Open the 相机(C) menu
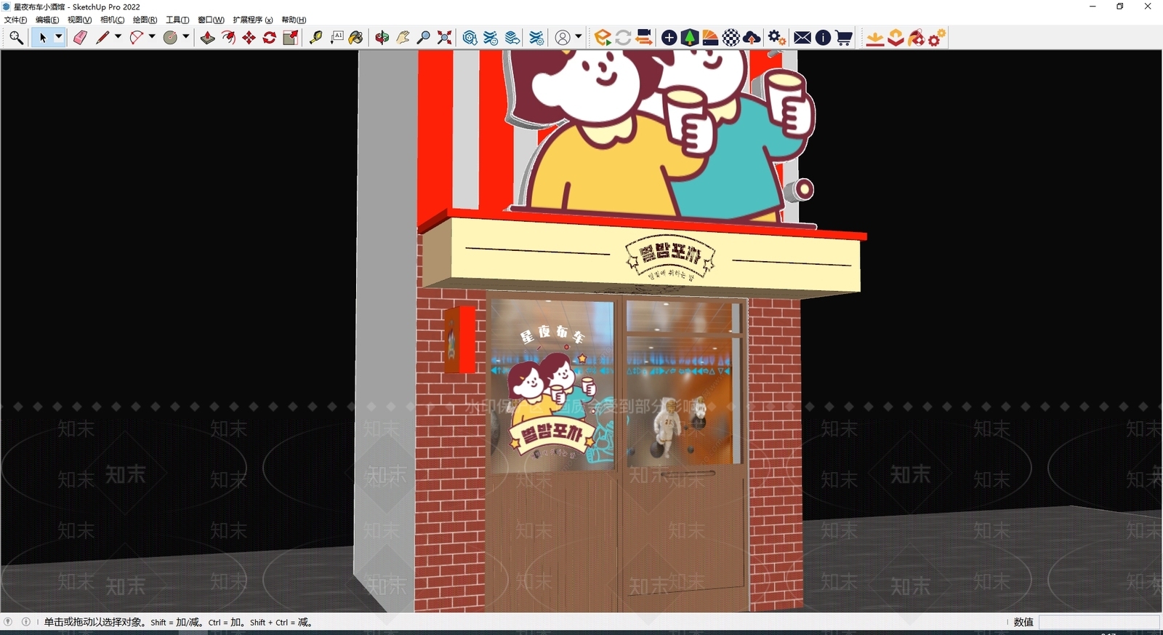The image size is (1163, 635). point(112,20)
